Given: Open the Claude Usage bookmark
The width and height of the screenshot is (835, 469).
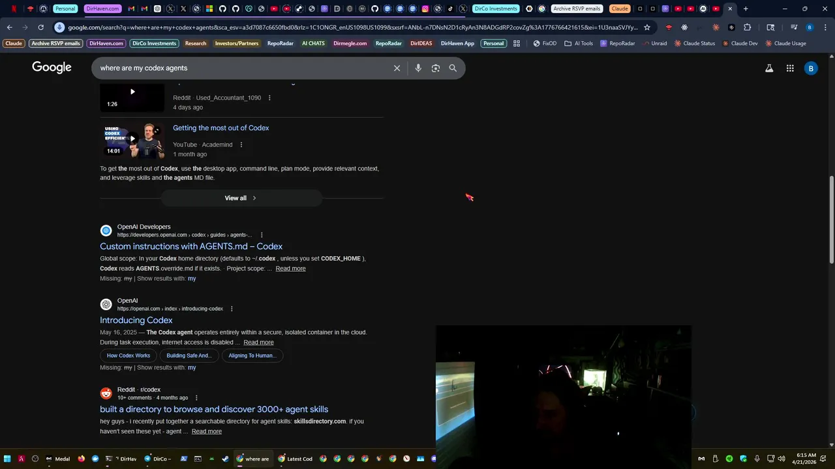Looking at the screenshot, I should [x=785, y=43].
